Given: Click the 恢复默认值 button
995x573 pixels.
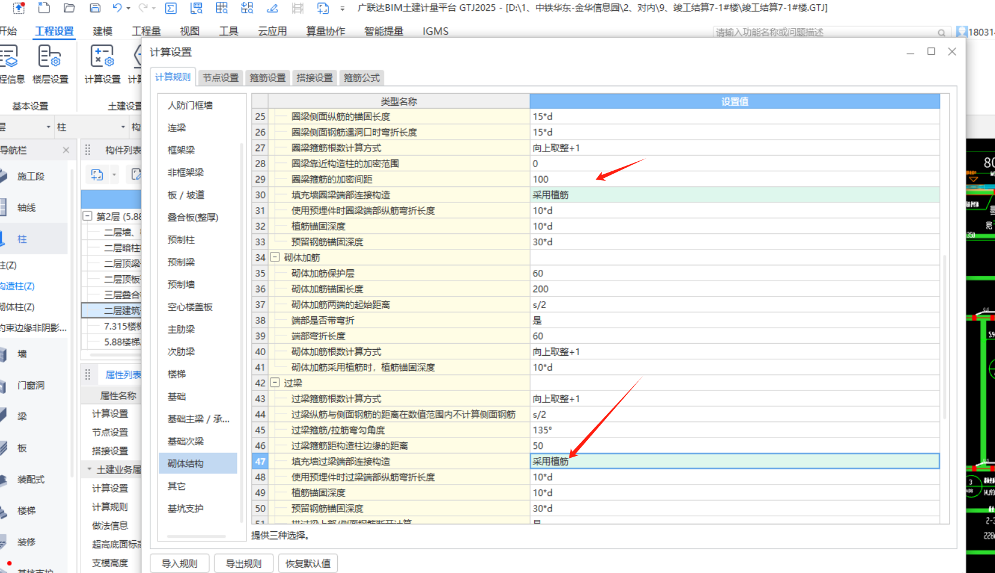Looking at the screenshot, I should [x=308, y=563].
